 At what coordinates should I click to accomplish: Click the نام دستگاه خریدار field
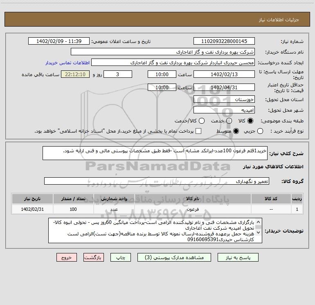[163, 52]
